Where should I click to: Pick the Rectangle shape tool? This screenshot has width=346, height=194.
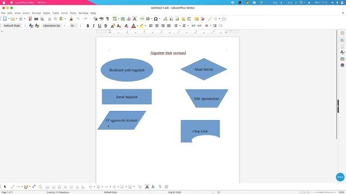point(48,187)
